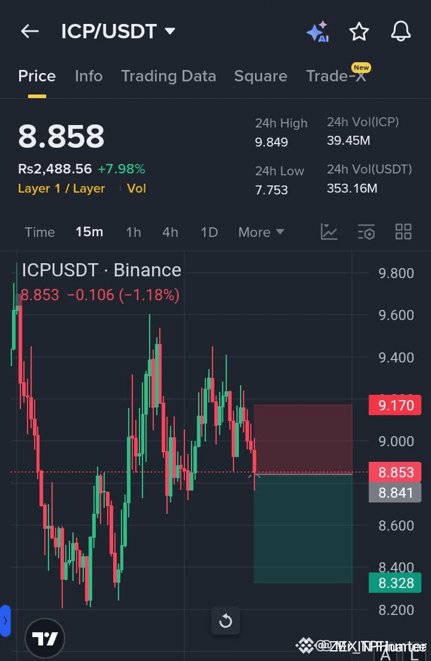Click the 8.853 current price label
This screenshot has width=431, height=661.
pyautogui.click(x=395, y=472)
